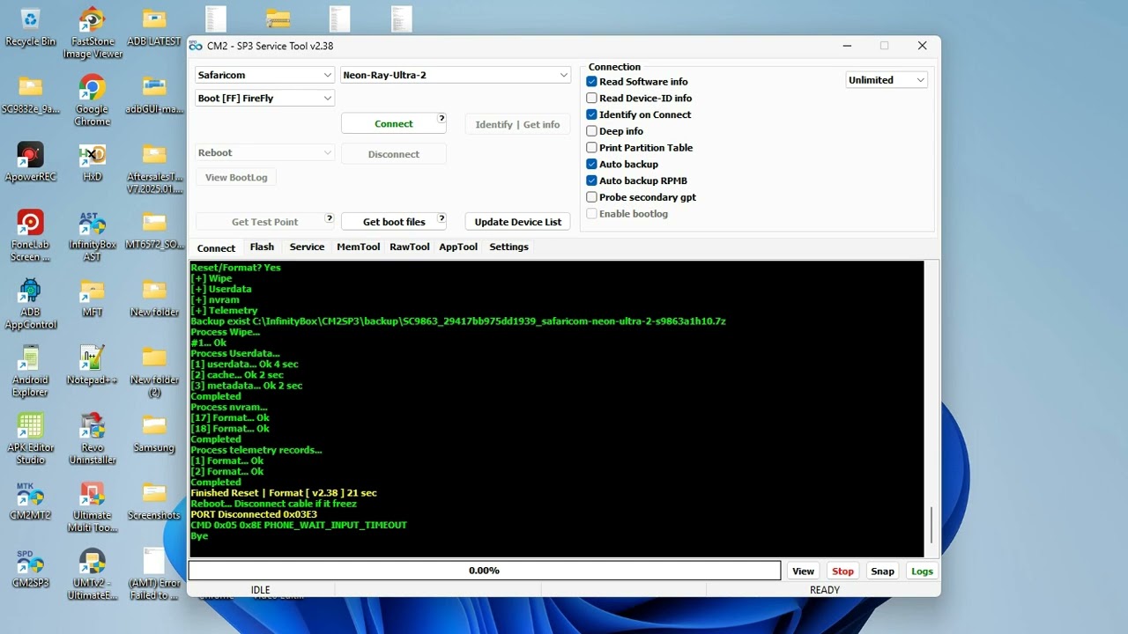Open the adbGUI-ma... folder on desktop
Viewport: 1128px width, 634px height.
[x=154, y=95]
